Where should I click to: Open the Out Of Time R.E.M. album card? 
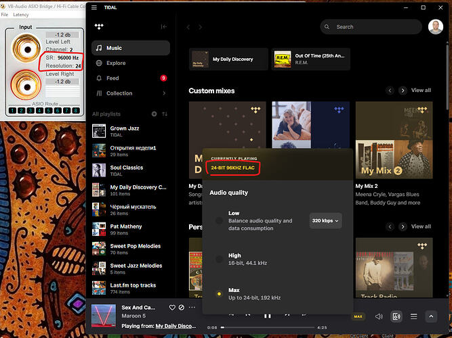pos(311,59)
